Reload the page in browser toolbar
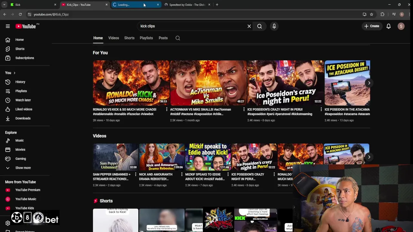Image resolution: width=413 pixels, height=232 pixels. tap(20, 14)
